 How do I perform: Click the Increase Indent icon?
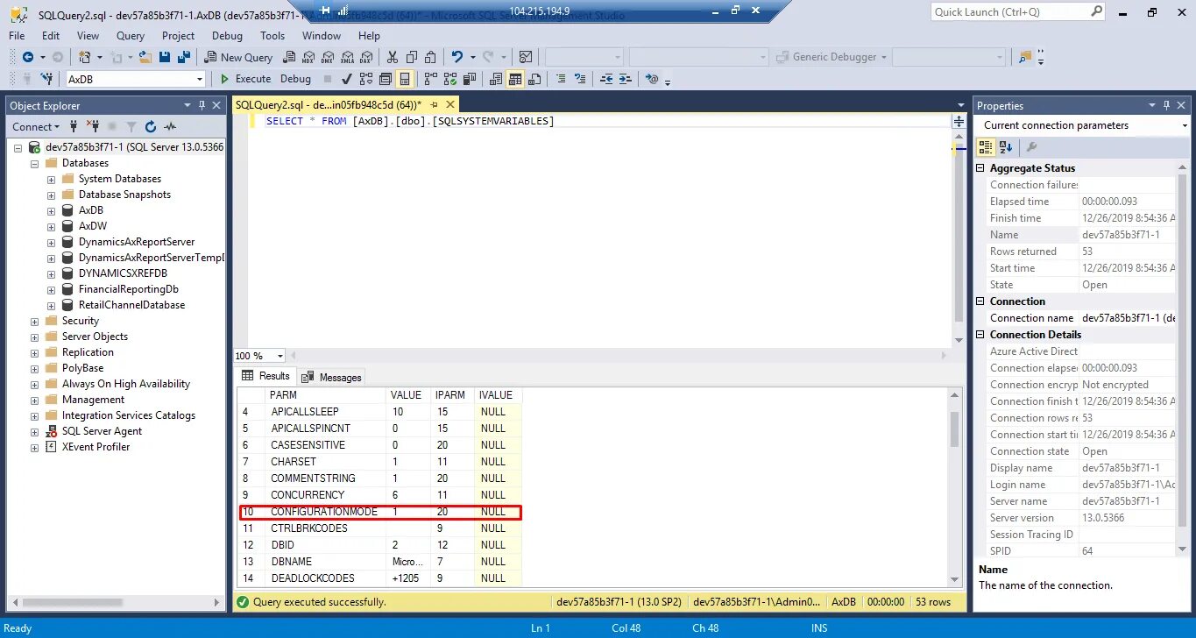click(626, 79)
